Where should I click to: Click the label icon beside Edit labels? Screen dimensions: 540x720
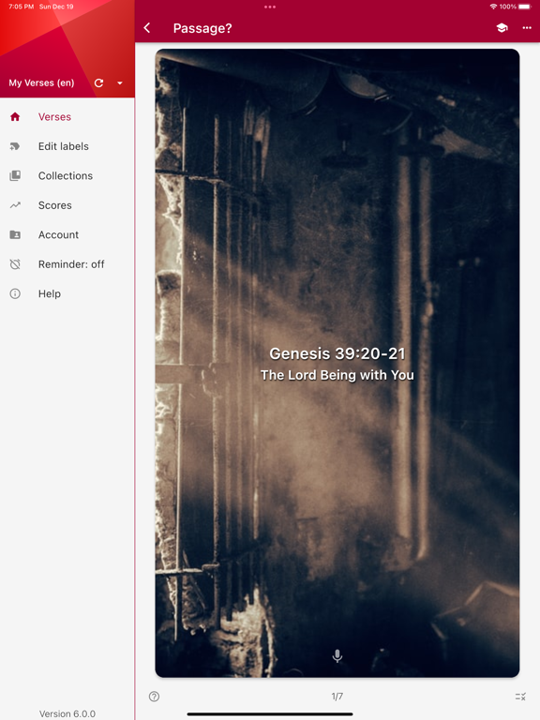tap(15, 146)
